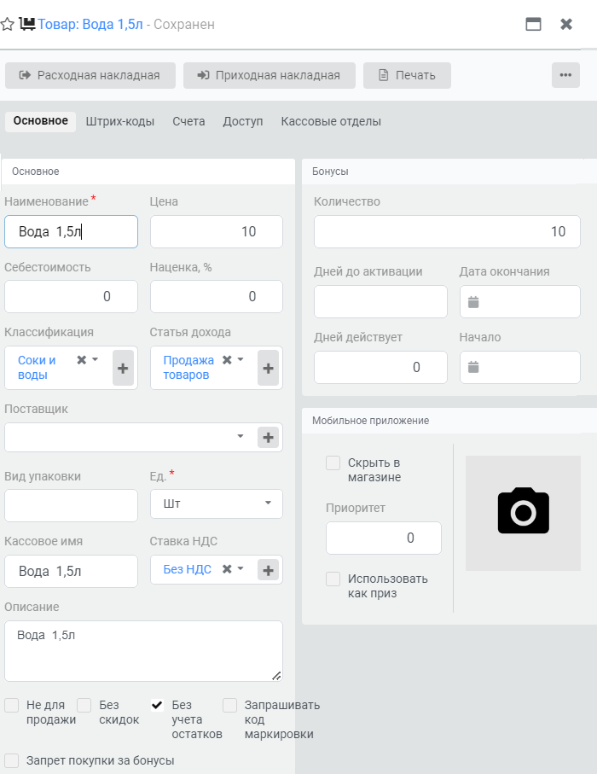
Task: Toggle Не для продажи checkbox
Action: [x=11, y=706]
